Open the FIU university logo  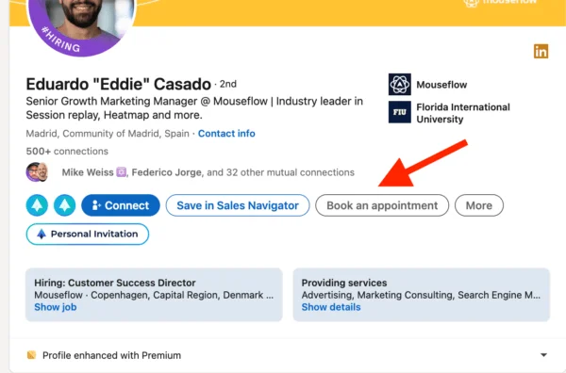400,112
